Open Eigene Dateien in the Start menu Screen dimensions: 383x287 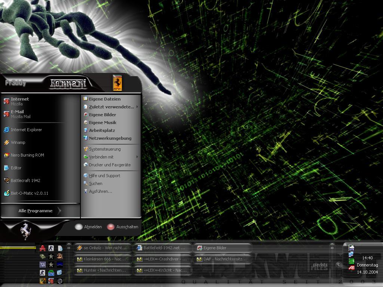111,99
